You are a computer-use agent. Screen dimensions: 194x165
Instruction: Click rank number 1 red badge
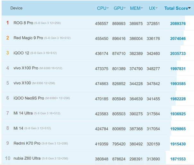pyautogui.click(x=7, y=23)
